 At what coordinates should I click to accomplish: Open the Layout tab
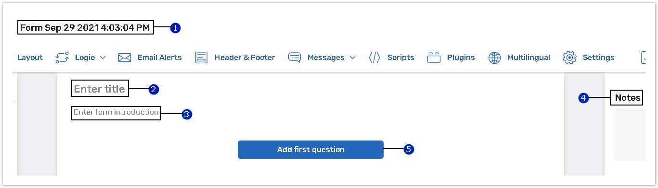point(30,58)
